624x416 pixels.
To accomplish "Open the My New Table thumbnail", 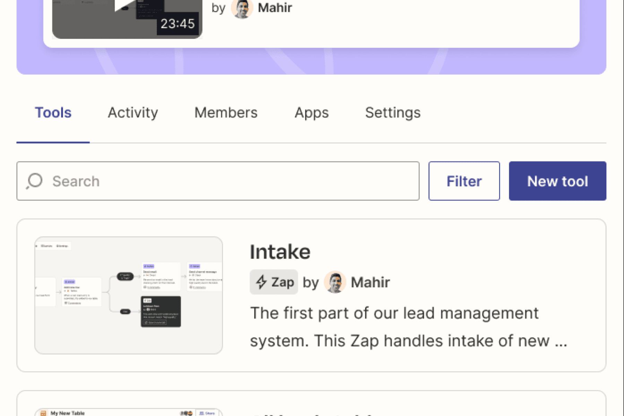I will pyautogui.click(x=129, y=413).
